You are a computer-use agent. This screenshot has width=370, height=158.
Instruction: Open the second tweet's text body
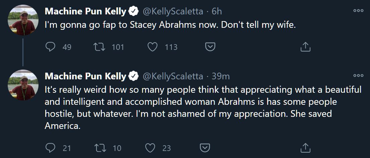(201, 108)
